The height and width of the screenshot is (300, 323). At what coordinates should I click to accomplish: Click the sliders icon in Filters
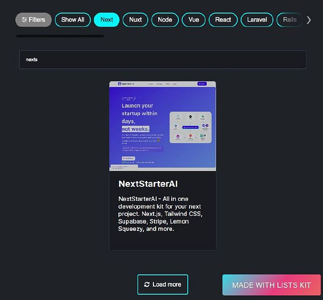24,20
